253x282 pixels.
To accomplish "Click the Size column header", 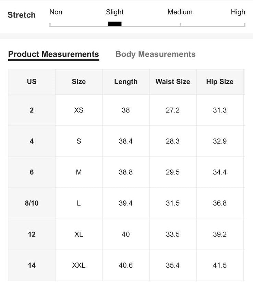I will tap(79, 82).
